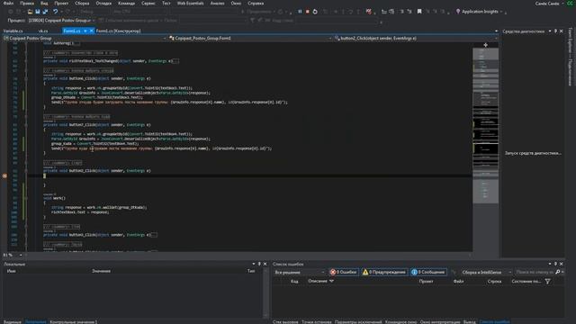576x324 pixels.
Task: Switch to the Параметры исключений tab
Action: 358,322
